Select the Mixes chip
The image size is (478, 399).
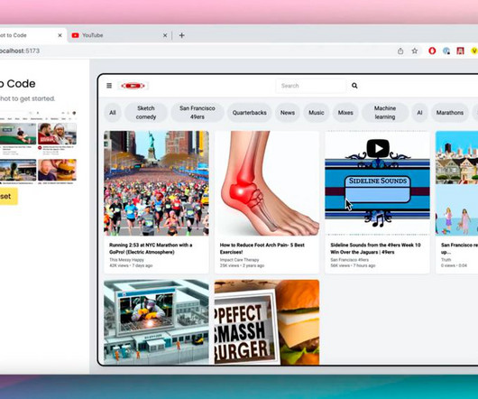click(345, 113)
